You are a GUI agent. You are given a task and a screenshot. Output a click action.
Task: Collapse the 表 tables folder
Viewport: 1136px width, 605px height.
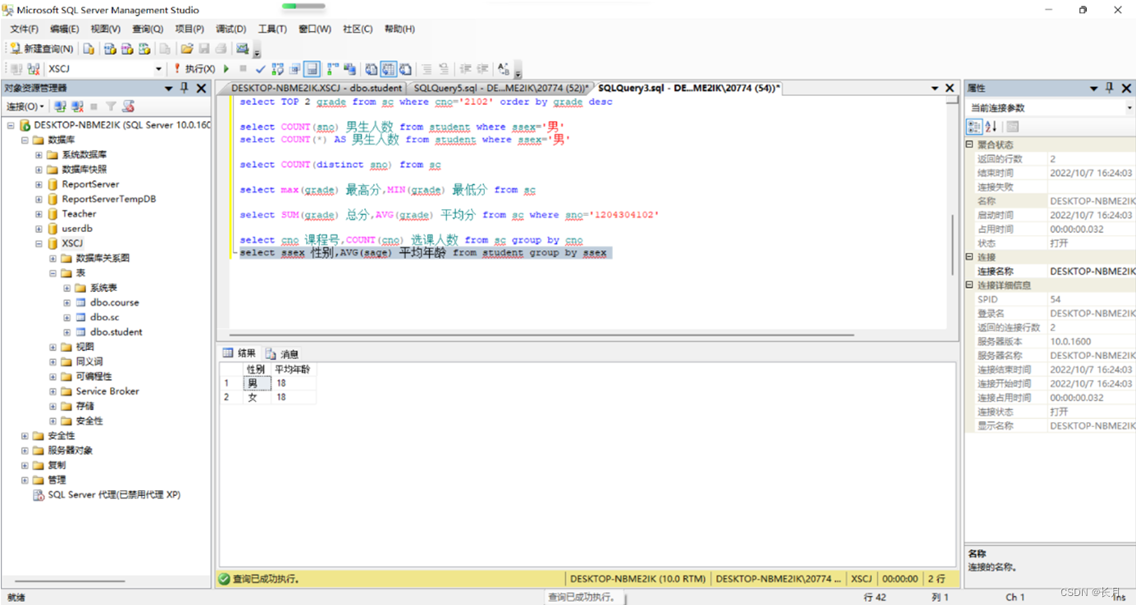53,273
